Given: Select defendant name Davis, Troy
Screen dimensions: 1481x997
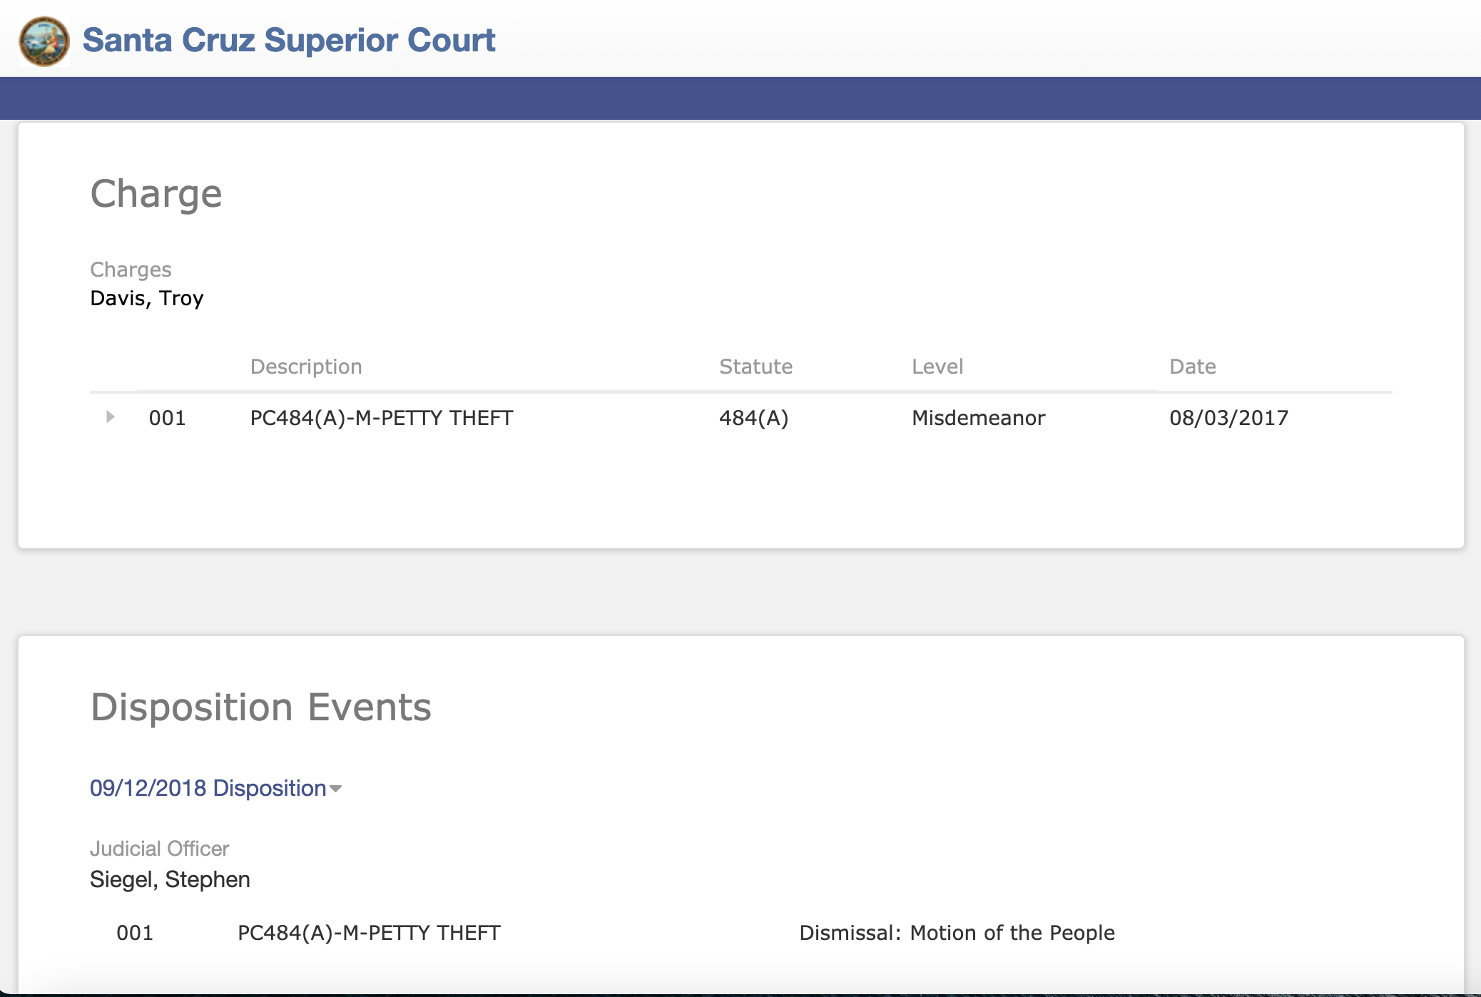Looking at the screenshot, I should (147, 298).
